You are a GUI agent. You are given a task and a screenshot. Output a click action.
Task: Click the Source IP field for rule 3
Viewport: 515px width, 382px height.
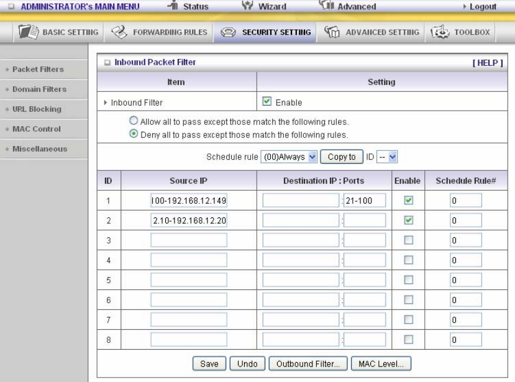tap(188, 240)
